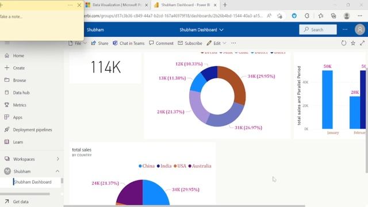Image resolution: width=368 pixels, height=207 pixels.
Task: Click the Create plus icon
Action: [x=7, y=68]
